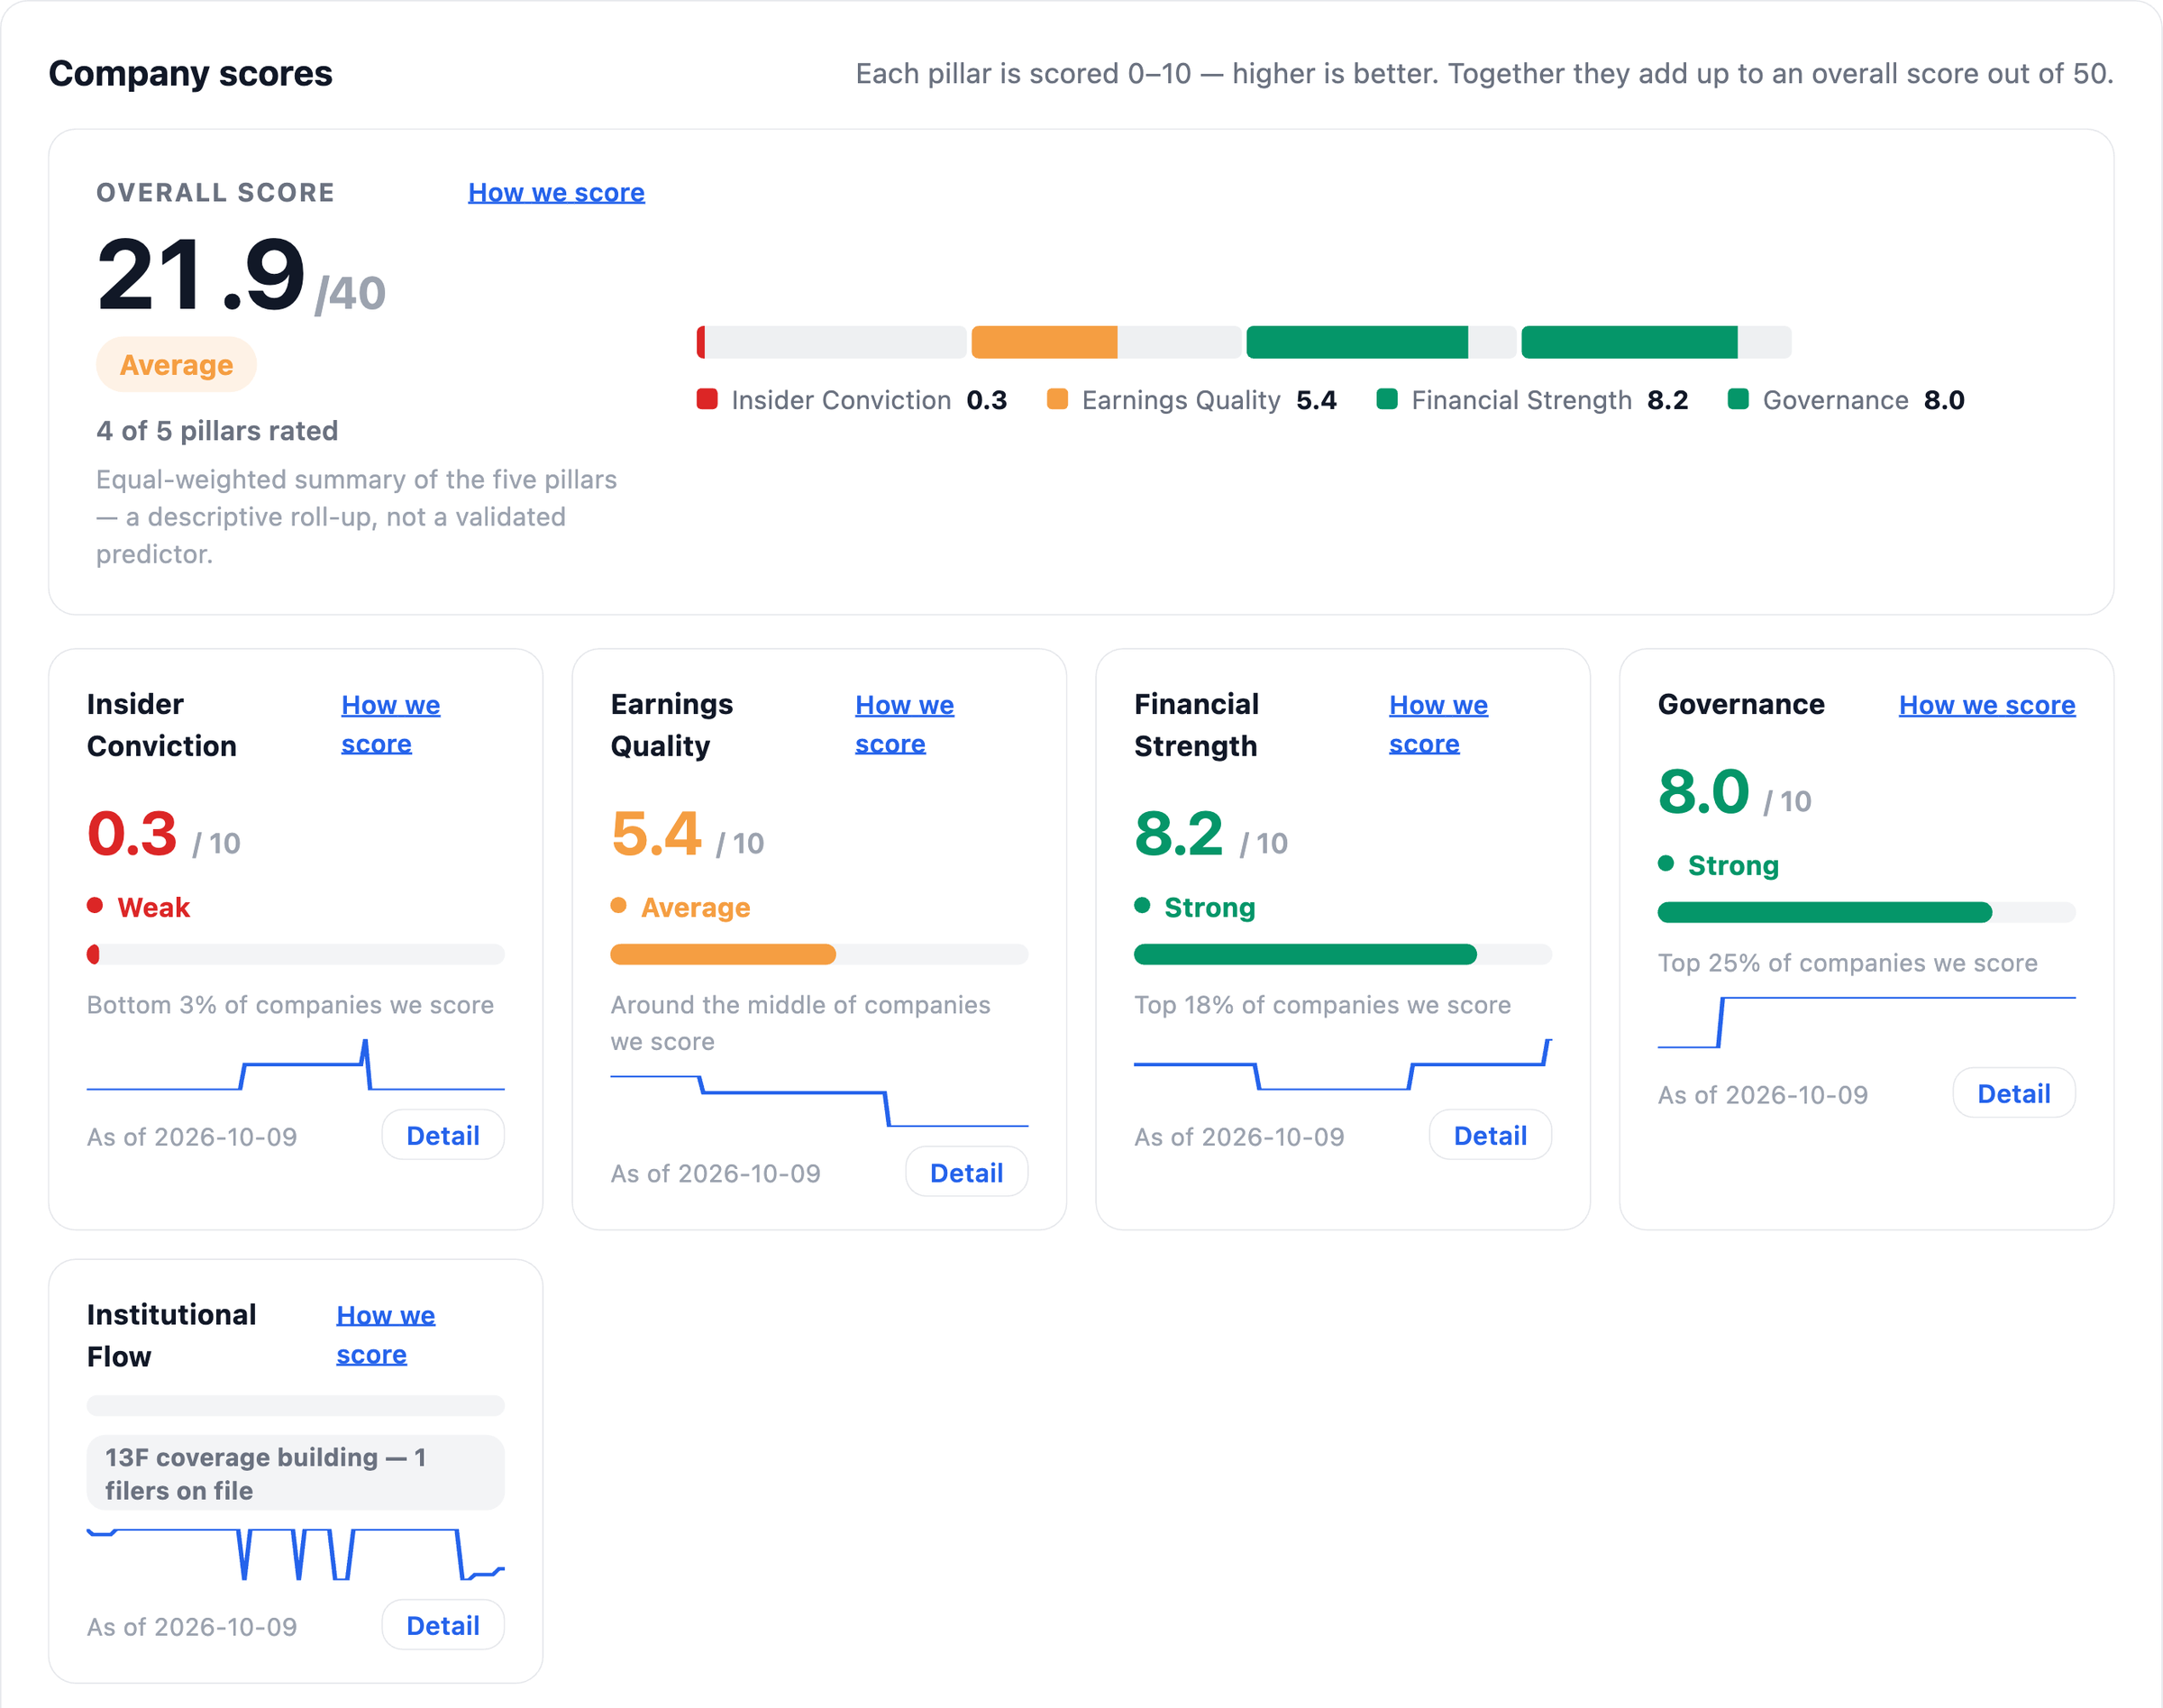Click Insider Conviction segment in overall bar

pos(701,342)
